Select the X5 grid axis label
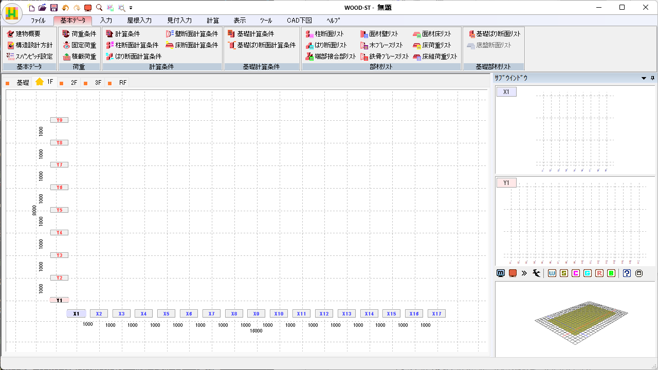Screen dimensions: 658x370 tap(166, 313)
